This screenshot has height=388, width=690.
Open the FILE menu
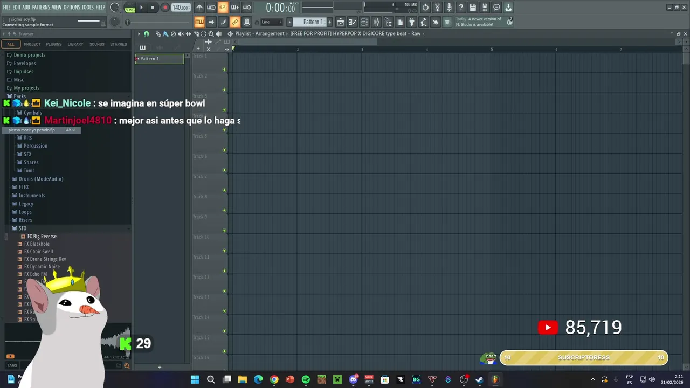point(6,8)
